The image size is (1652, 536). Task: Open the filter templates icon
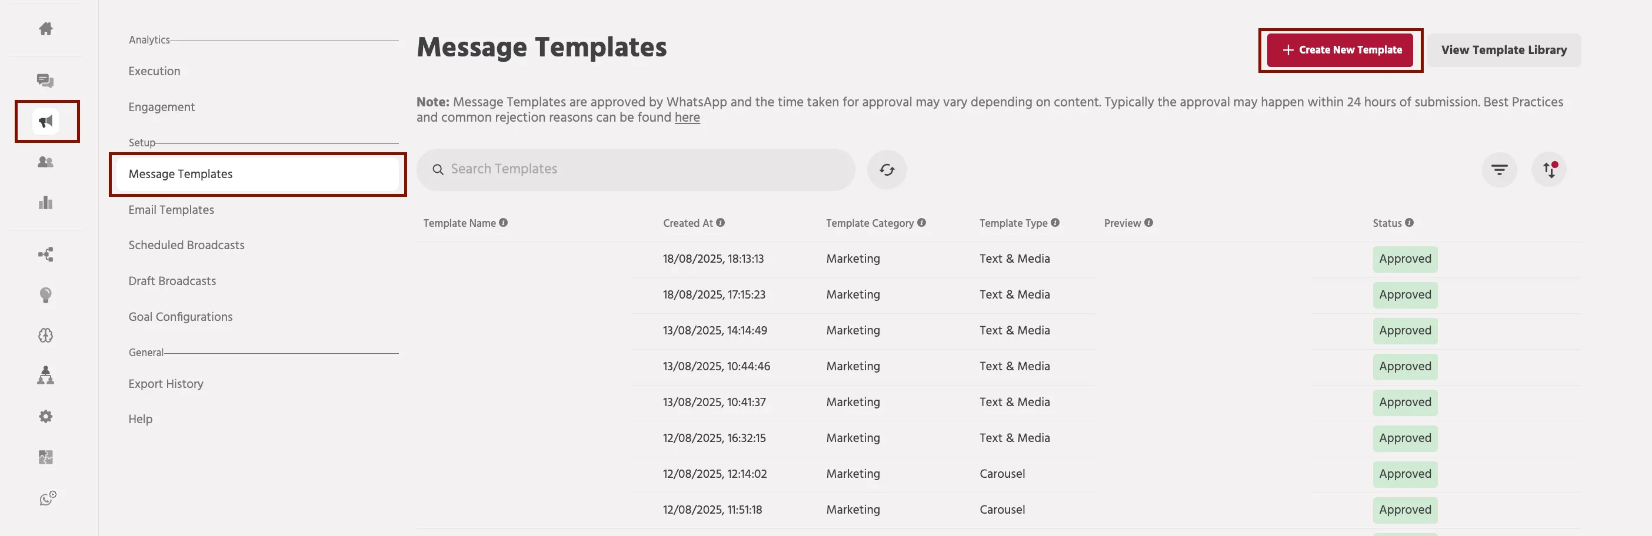pyautogui.click(x=1498, y=170)
